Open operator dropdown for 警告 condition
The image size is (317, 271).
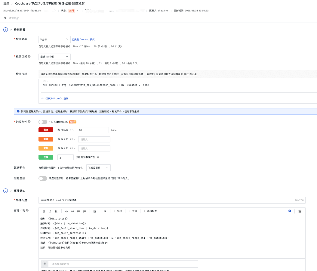pyautogui.click(x=73, y=148)
